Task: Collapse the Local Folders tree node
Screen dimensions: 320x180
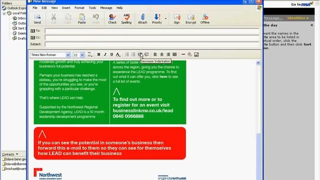Action: tap(4, 13)
